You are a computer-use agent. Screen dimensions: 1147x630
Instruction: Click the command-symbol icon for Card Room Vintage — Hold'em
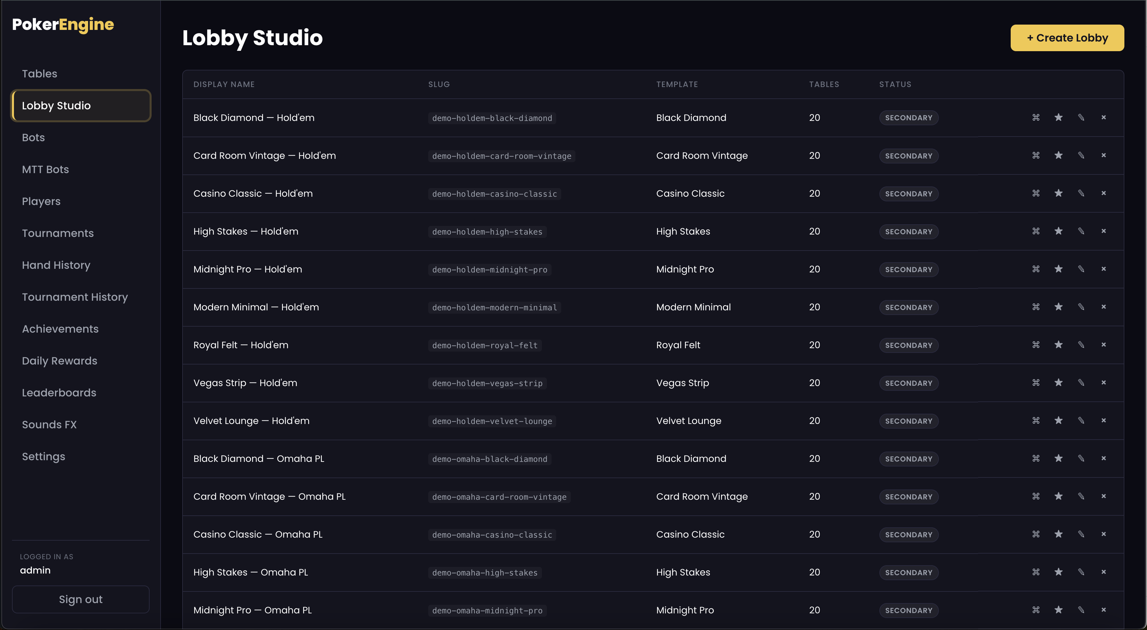click(x=1036, y=155)
